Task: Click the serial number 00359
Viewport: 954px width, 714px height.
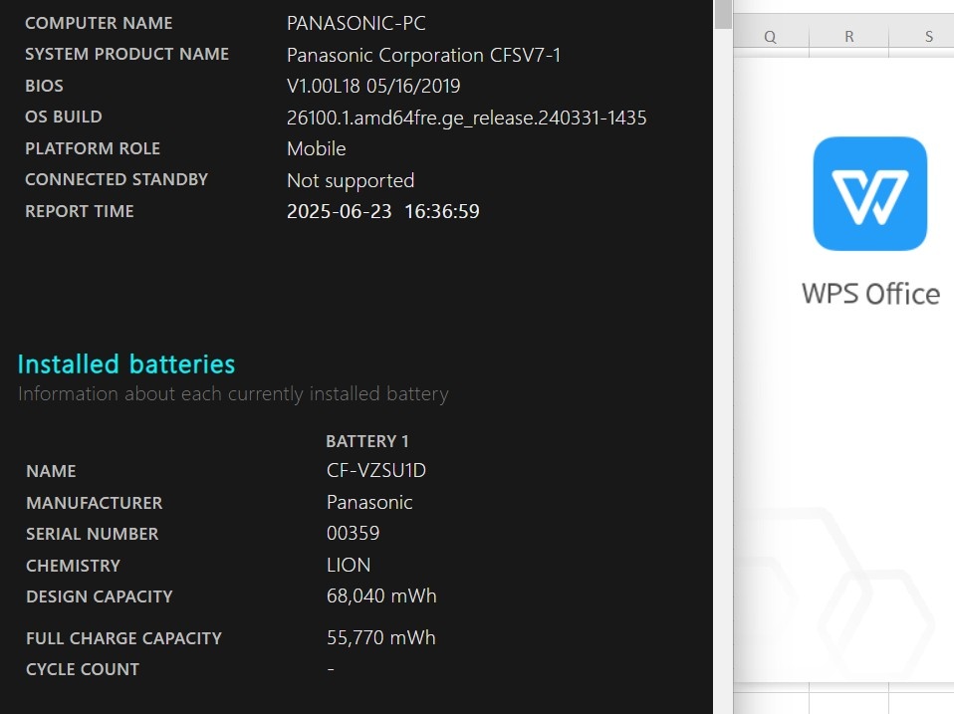Action: (353, 533)
